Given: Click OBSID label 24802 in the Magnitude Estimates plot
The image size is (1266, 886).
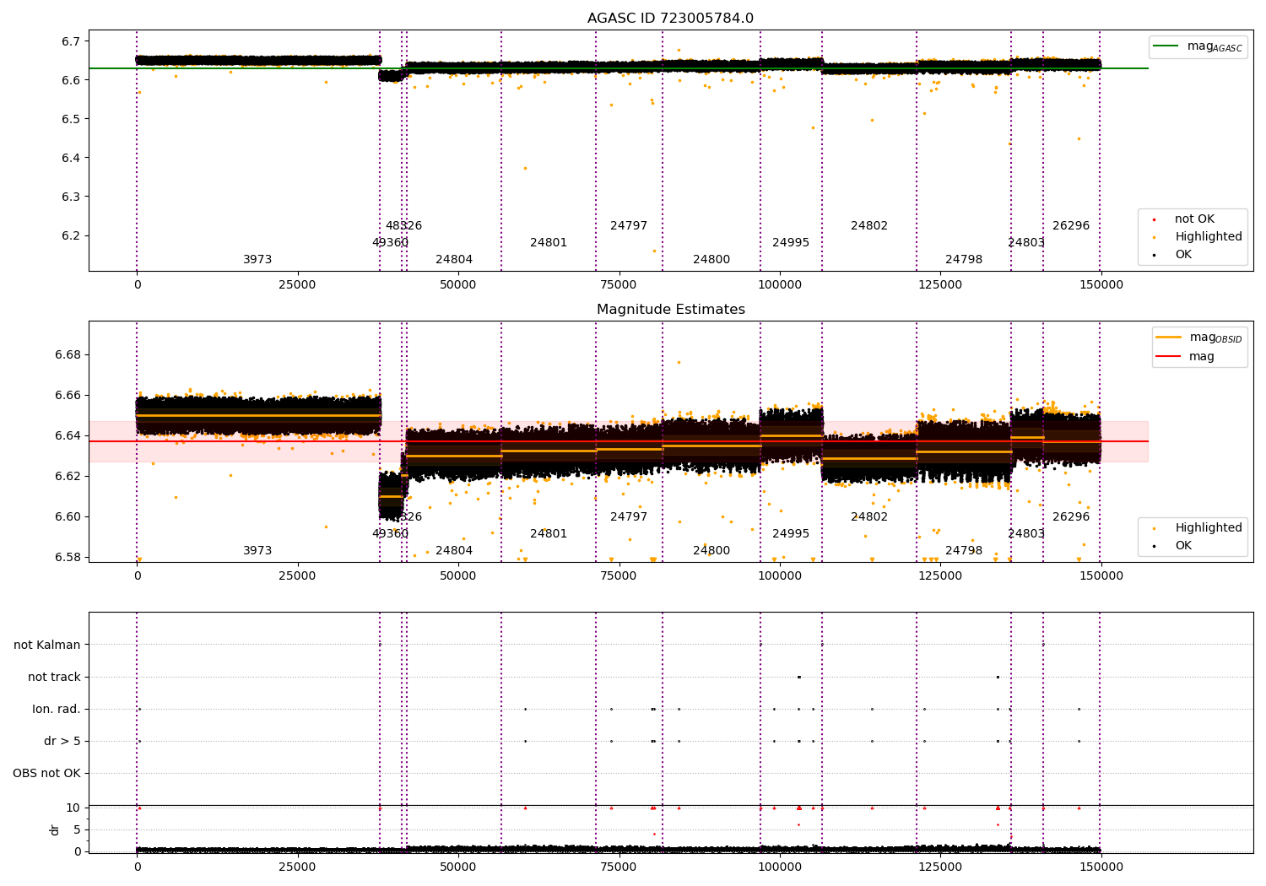Looking at the screenshot, I should tap(869, 517).
